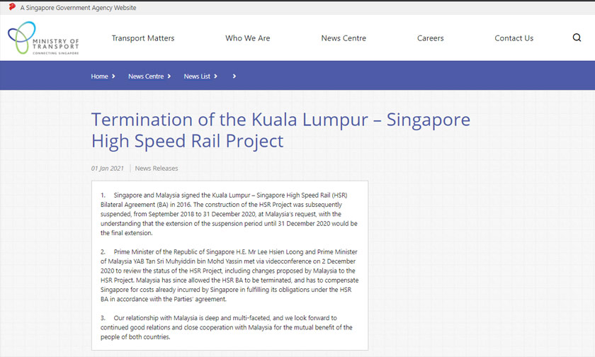
Task: Click the Singapore Government Agency Website text
Action: tap(78, 8)
